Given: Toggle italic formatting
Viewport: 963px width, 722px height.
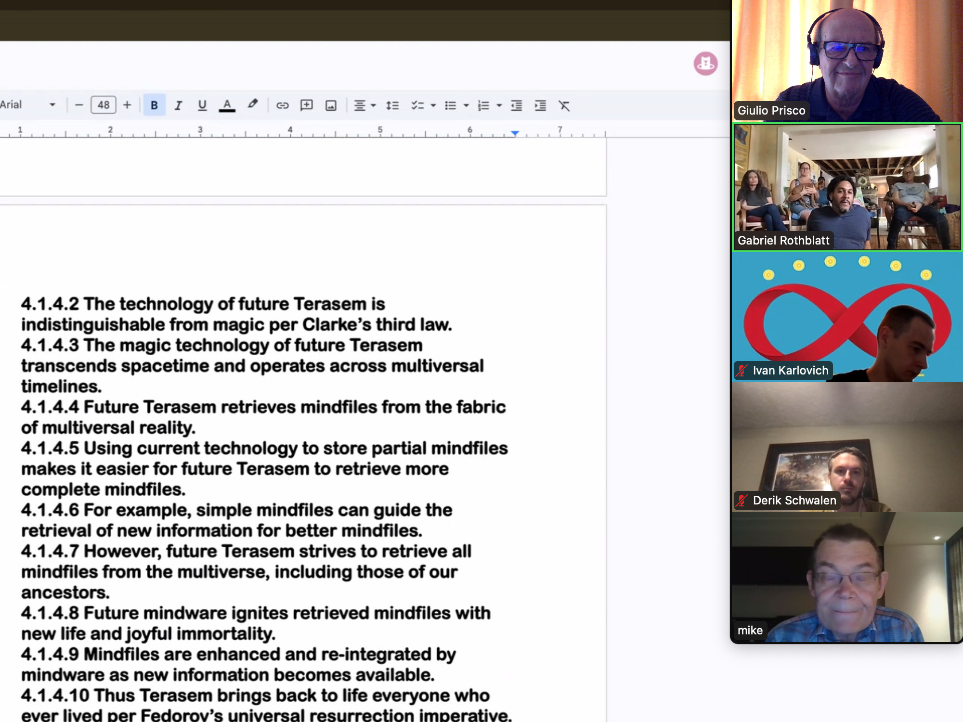Looking at the screenshot, I should (x=178, y=105).
